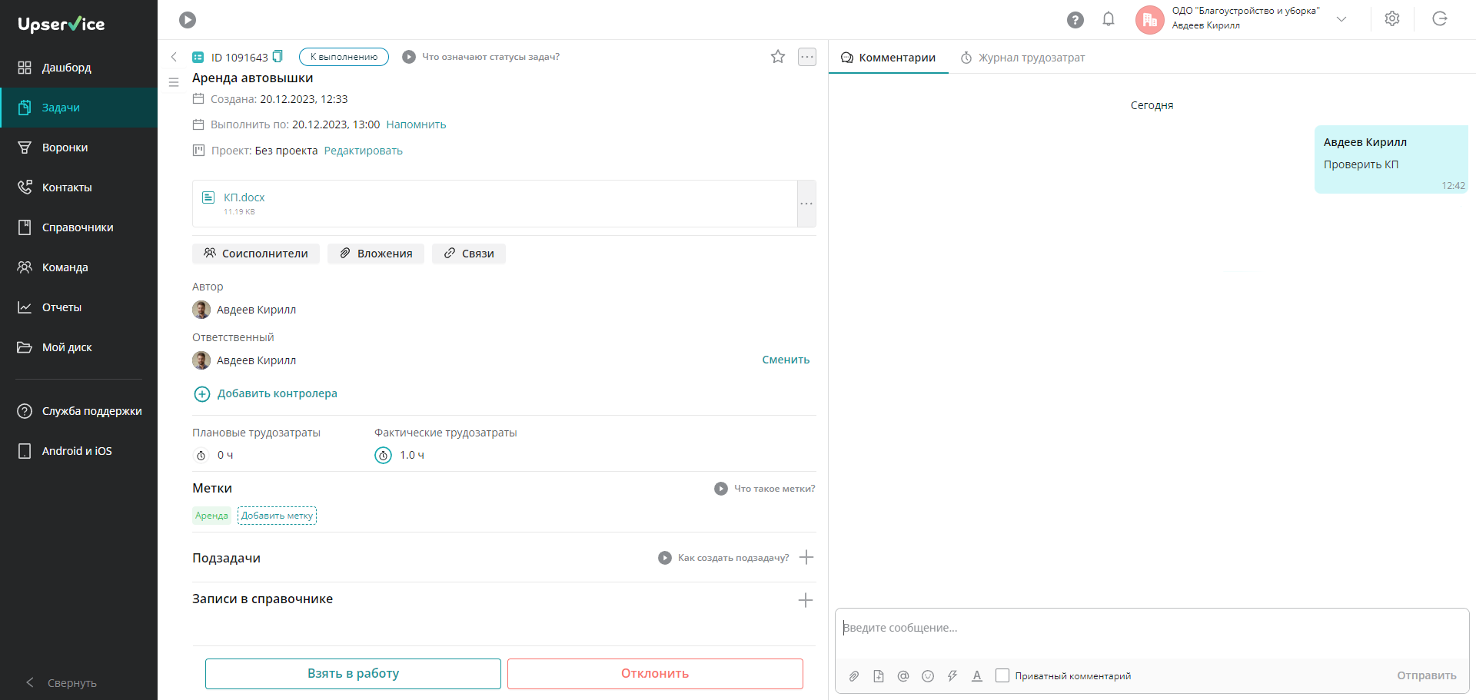Click the Аренда tag
Screen dimensions: 1476x700
pos(211,516)
